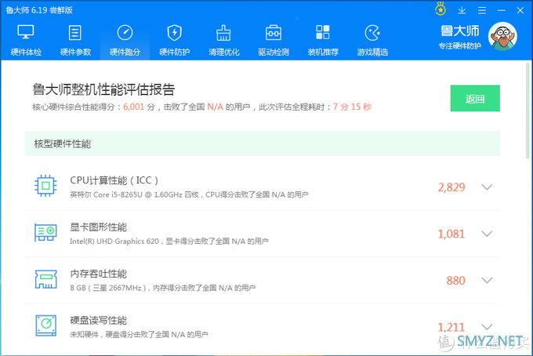Go to the 清理优化 cleanup tab
The image size is (533, 356).
[x=223, y=40]
